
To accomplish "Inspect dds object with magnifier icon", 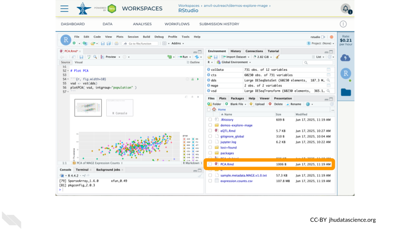I will click(x=328, y=80).
